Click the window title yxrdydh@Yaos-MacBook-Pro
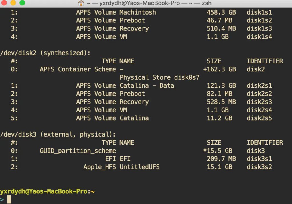292x204 pixels. coord(139,3)
